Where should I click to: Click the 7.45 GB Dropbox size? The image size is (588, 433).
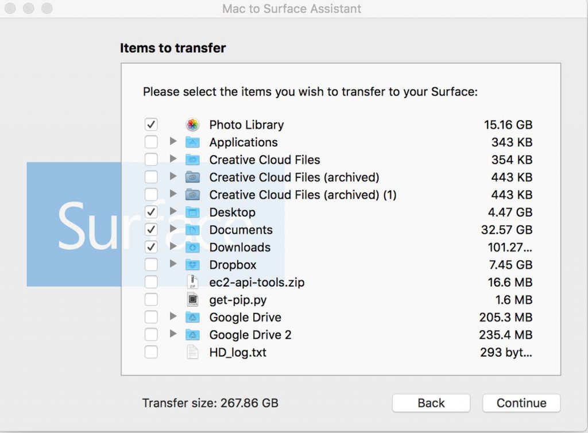coord(510,265)
